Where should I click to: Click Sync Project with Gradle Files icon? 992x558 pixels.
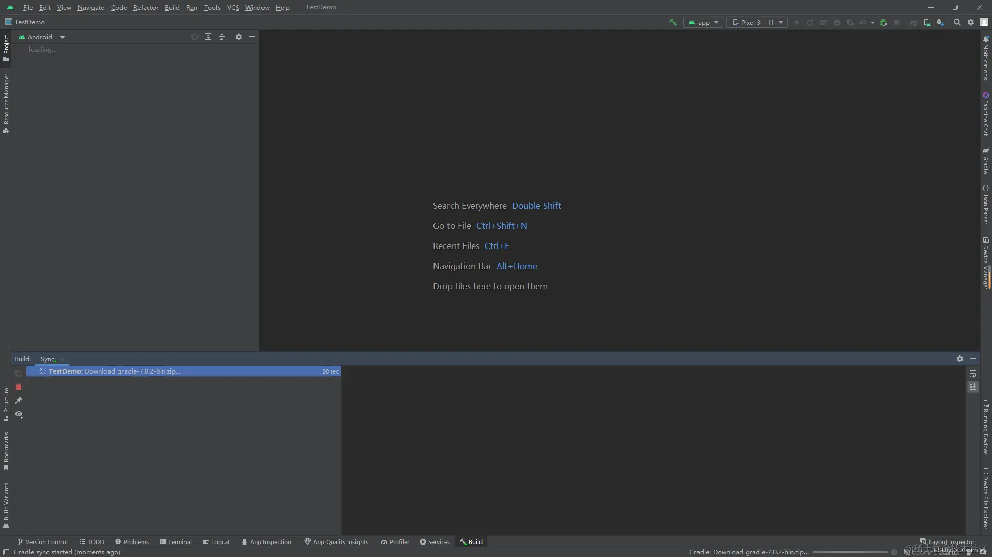[913, 22]
